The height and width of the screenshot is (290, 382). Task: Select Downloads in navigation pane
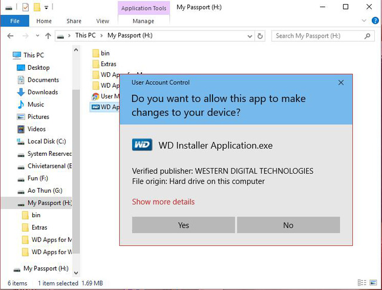click(x=38, y=92)
